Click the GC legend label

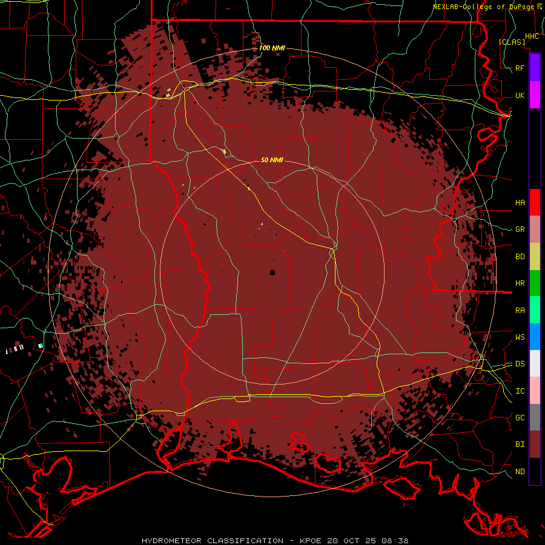[520, 418]
